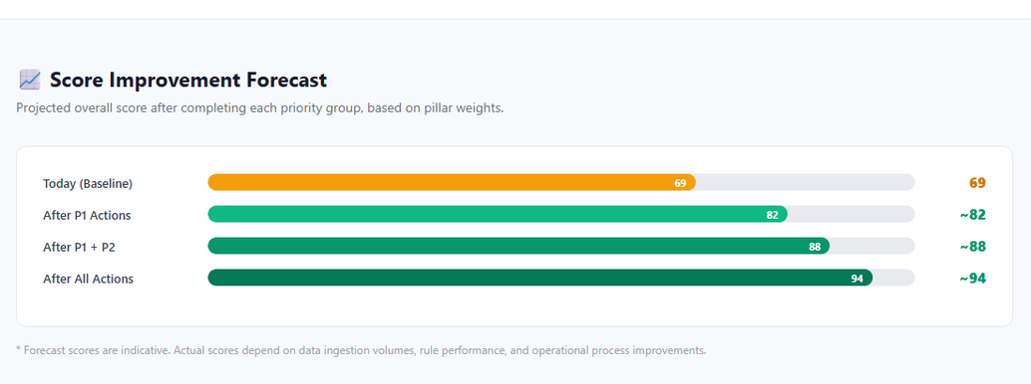
Task: Click the Score Improvement Forecast heading
Action: pos(188,80)
